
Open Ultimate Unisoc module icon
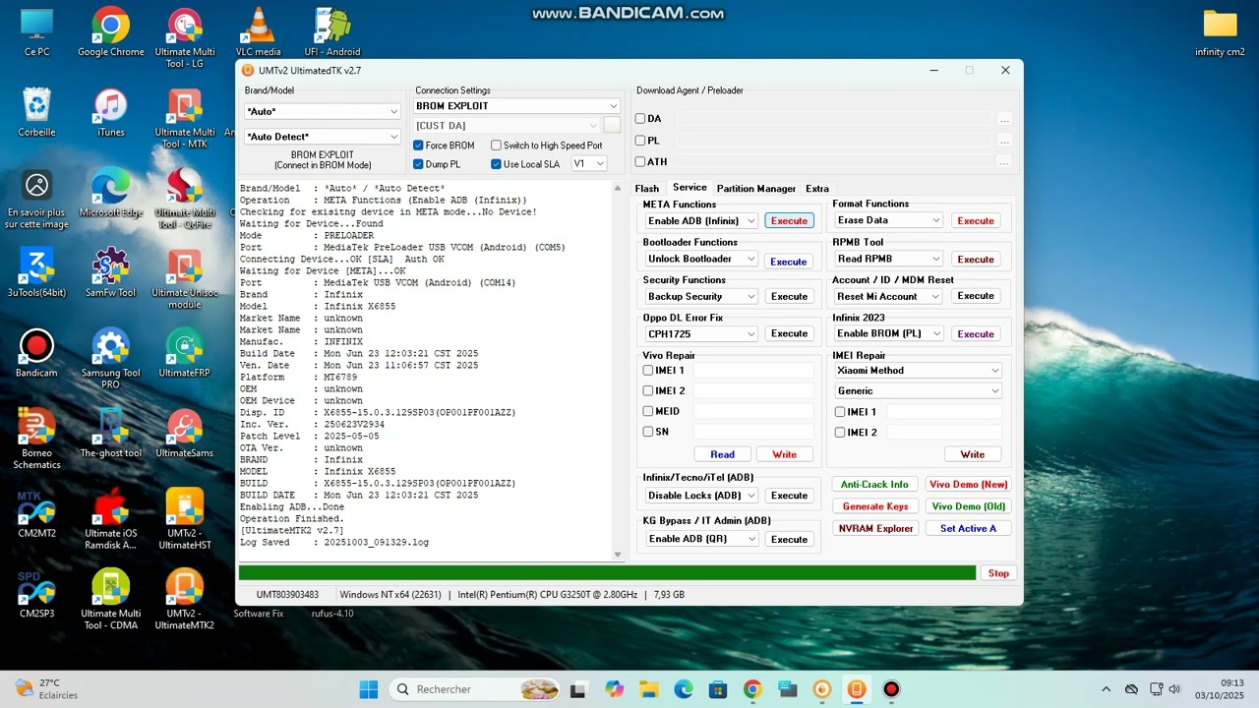(x=184, y=278)
